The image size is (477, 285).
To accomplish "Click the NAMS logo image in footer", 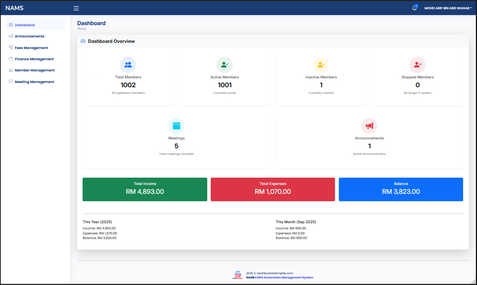I will click(x=237, y=275).
